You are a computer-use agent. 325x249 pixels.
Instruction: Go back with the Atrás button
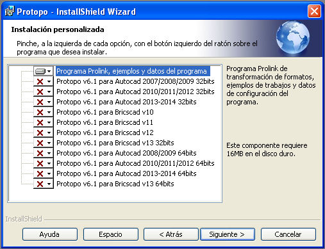[x=171, y=234]
